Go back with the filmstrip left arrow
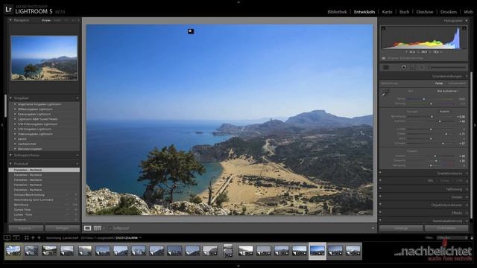The height and width of the screenshot is (268, 477). 33,237
